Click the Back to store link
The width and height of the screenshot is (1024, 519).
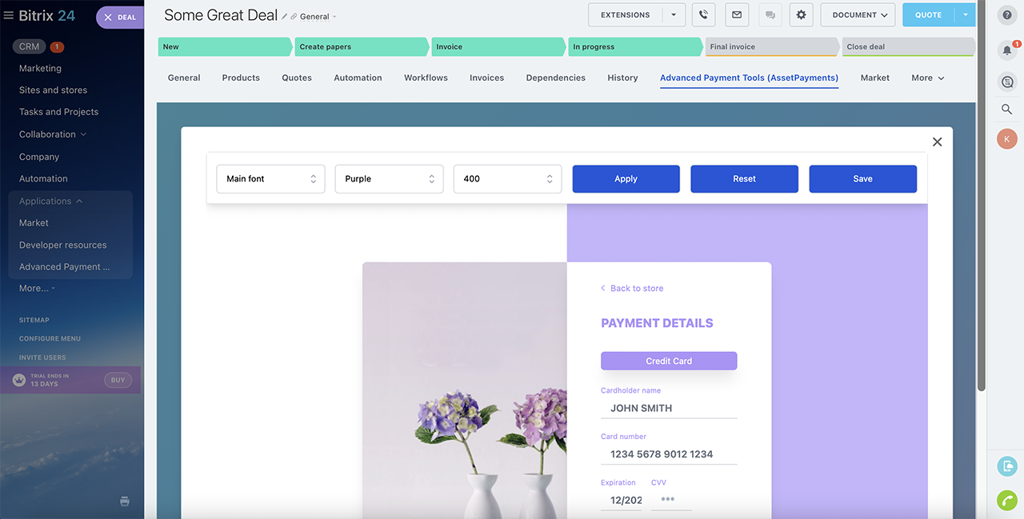(636, 289)
